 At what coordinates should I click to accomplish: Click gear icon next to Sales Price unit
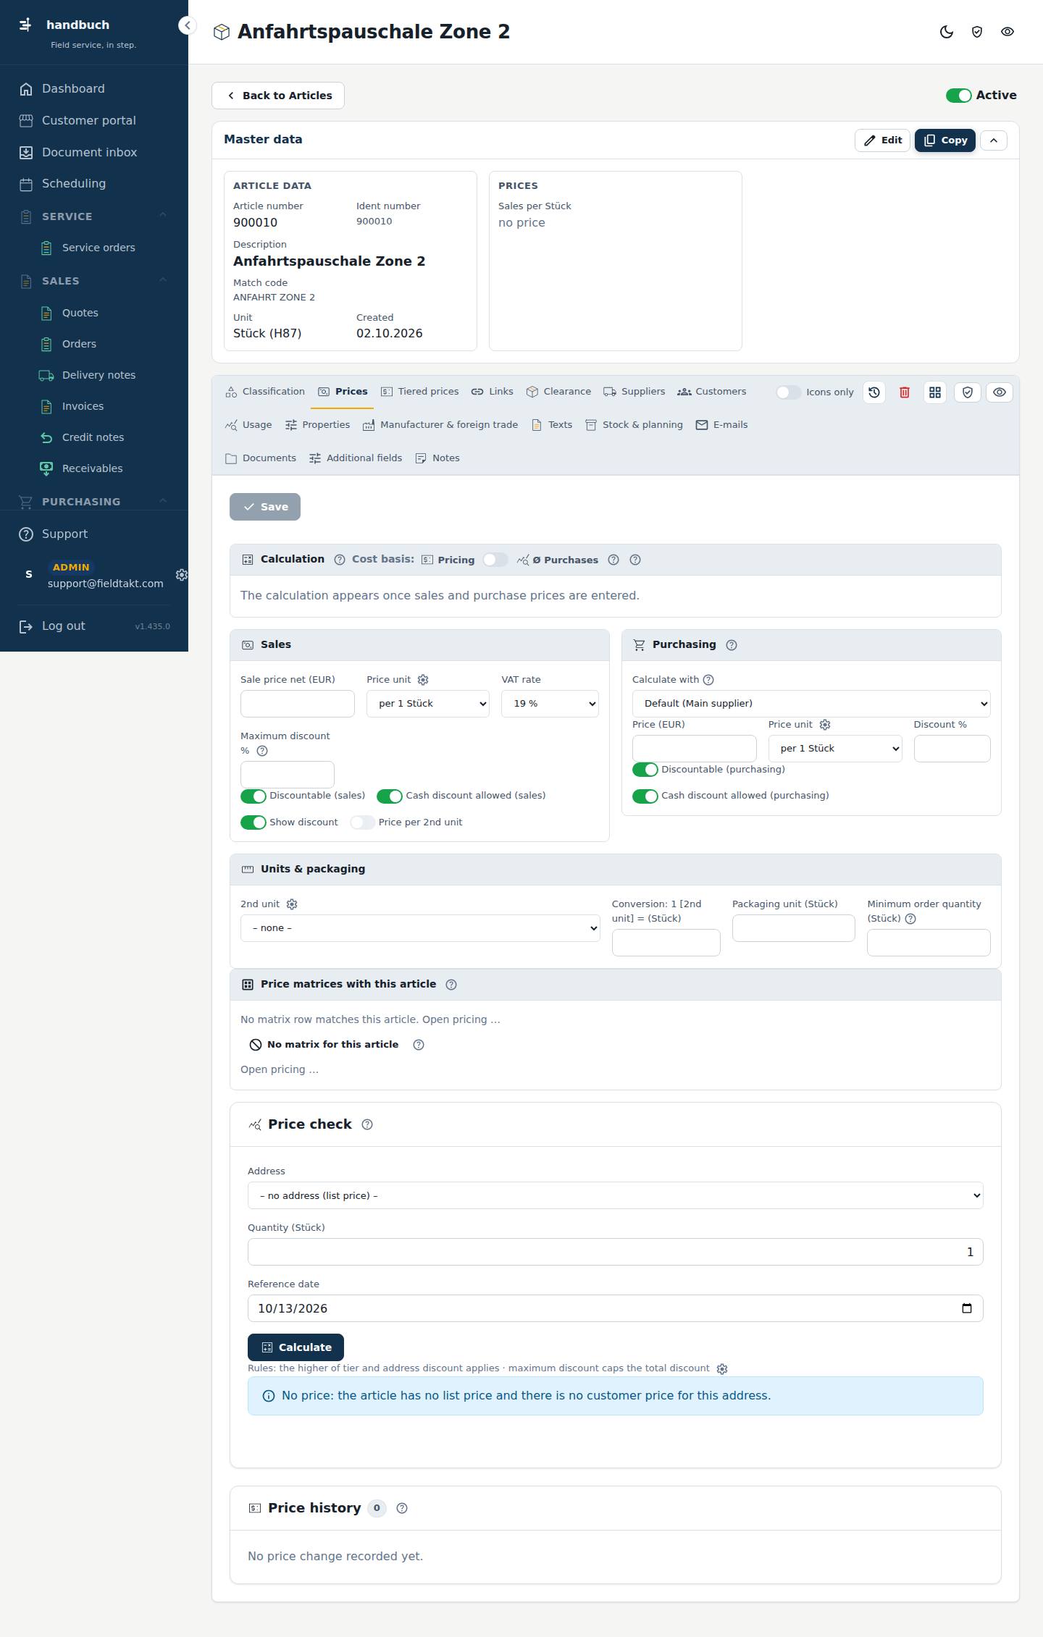[424, 680]
